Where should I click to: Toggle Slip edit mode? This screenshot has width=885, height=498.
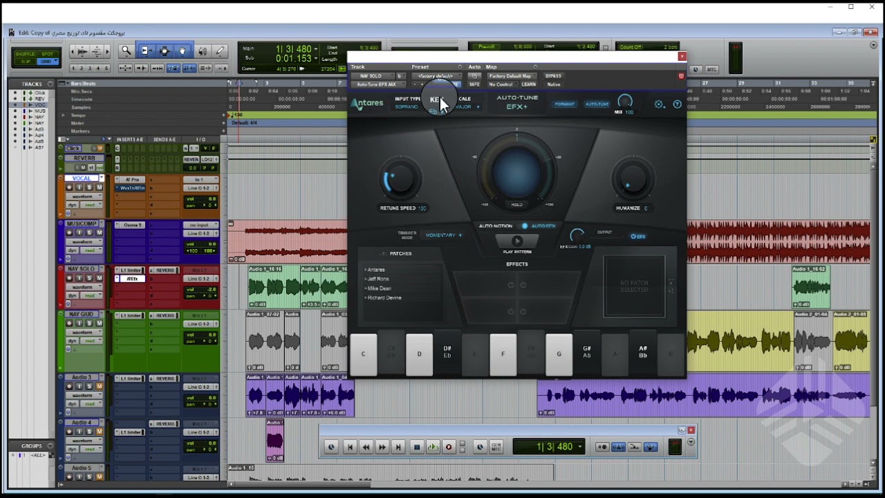coord(25,61)
